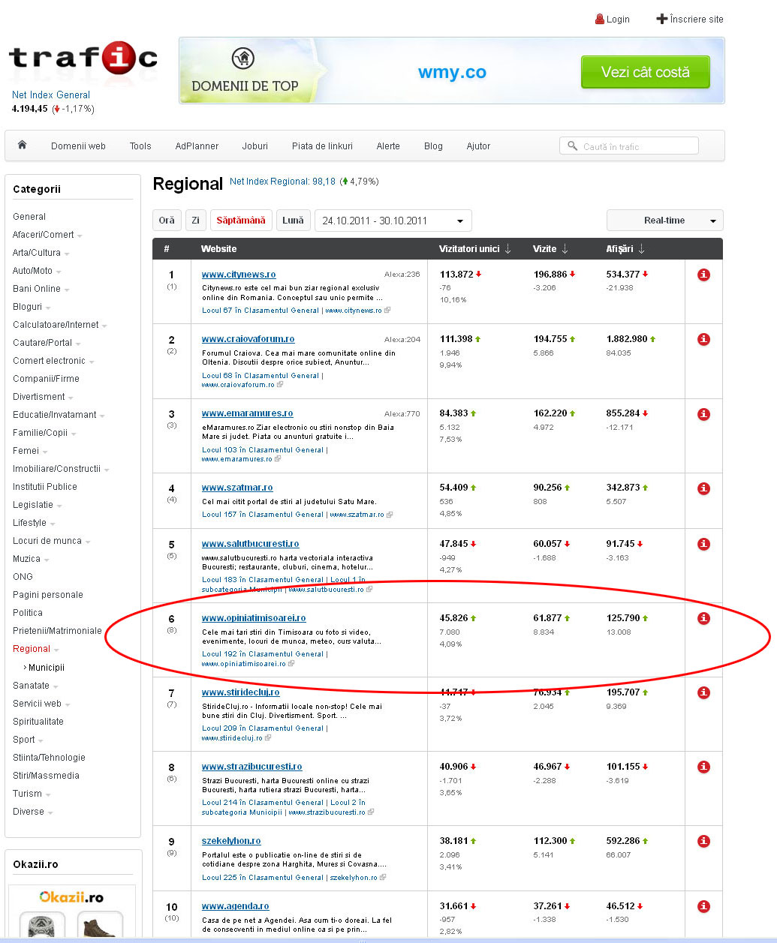Sort by Vizitatori unici arrow
Image resolution: width=777 pixels, height=943 pixels.
[508, 249]
